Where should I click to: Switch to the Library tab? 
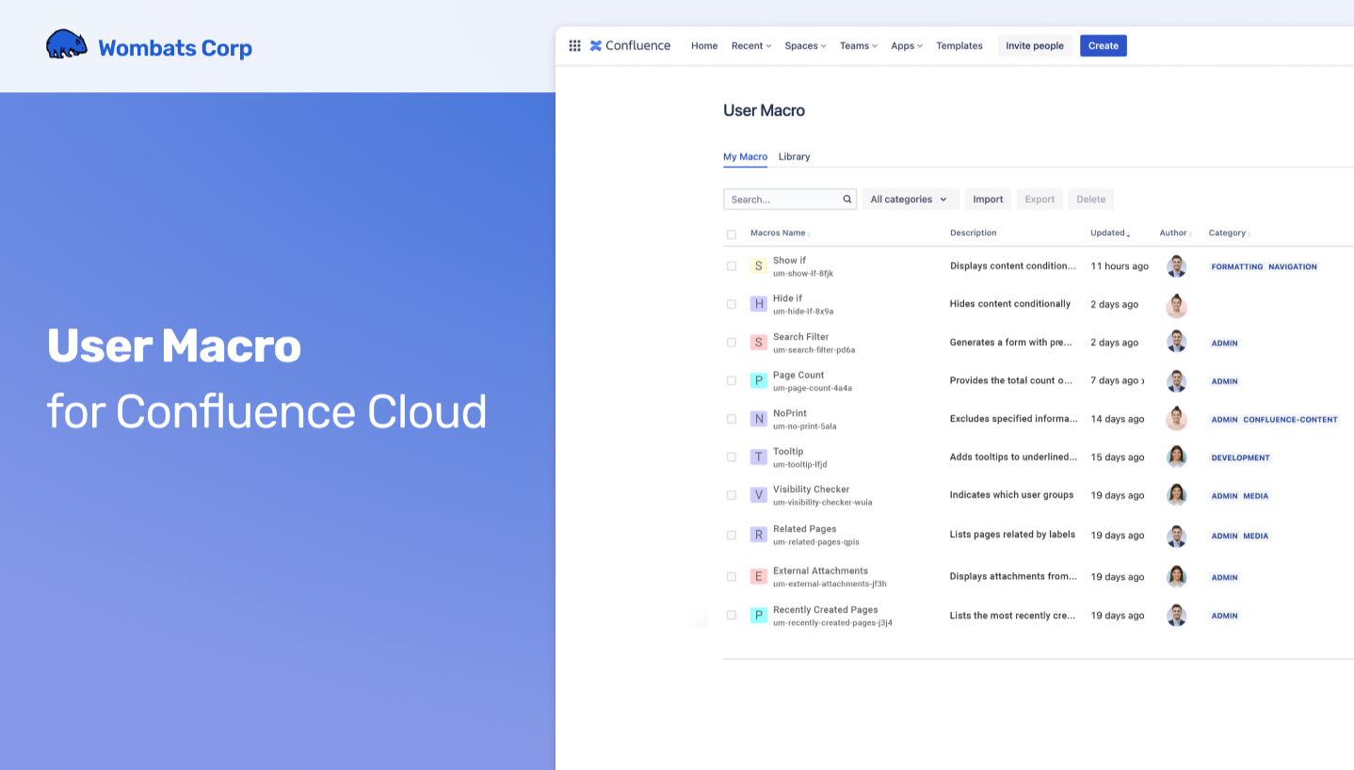coord(794,156)
